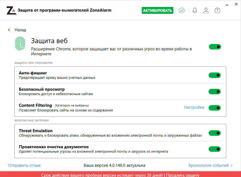The width and height of the screenshot is (241, 177).
Task: Click Продлить защиту in red banner
Action: pyautogui.click(x=183, y=175)
